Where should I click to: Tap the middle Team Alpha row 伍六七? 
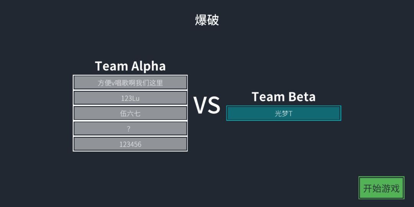click(130, 113)
